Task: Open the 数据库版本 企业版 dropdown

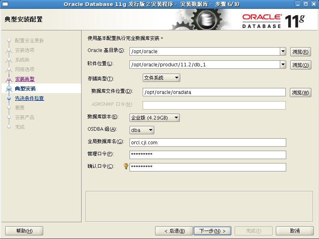Action: [x=155, y=118]
